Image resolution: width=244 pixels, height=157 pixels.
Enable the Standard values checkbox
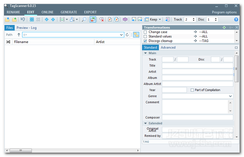tap(145, 37)
